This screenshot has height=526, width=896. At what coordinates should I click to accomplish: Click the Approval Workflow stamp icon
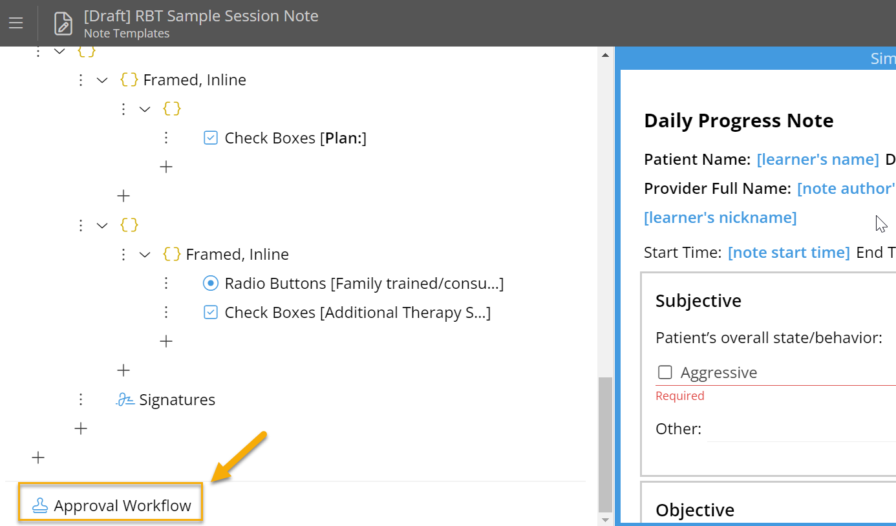pyautogui.click(x=40, y=505)
